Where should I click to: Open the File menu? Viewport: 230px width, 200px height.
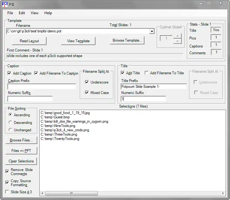coord(10,13)
